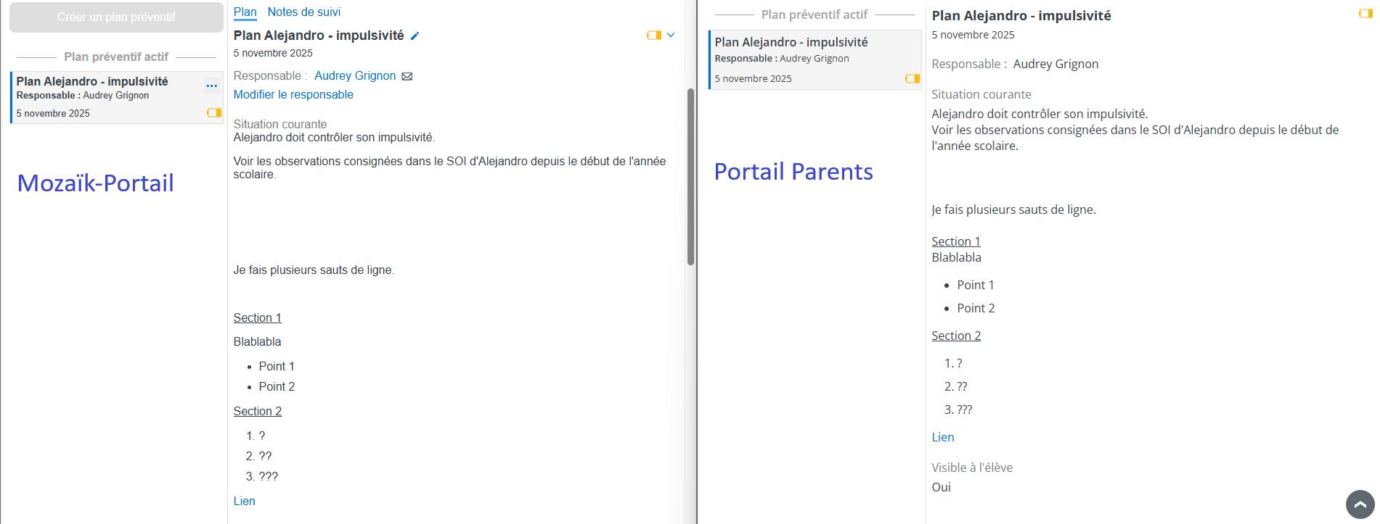Click the '5 novembre 2025' date under Mozaïk plan title
This screenshot has height=524, width=1380.
pyautogui.click(x=273, y=53)
